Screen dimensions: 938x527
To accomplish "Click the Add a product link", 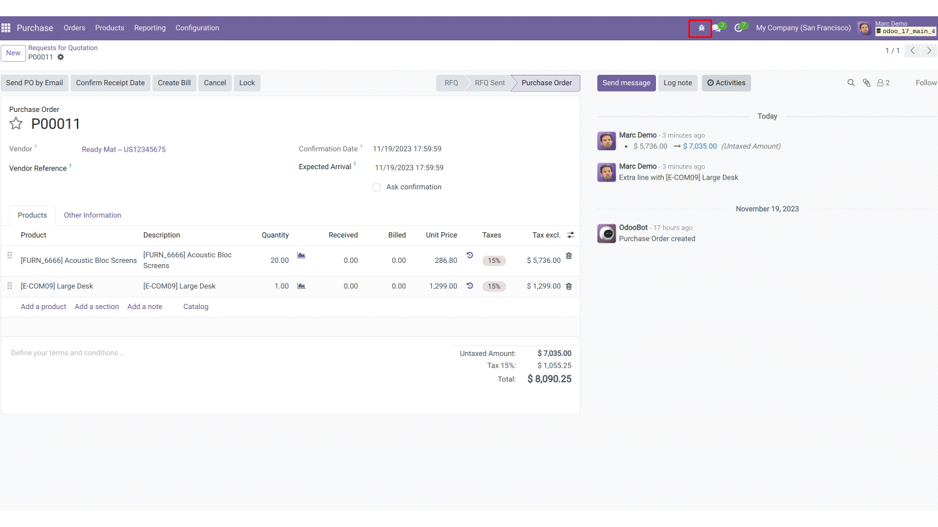I will tap(44, 306).
